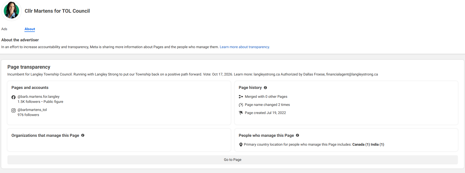Click the 'Pages and accounts' heading
This screenshot has width=465, height=173.
tap(30, 87)
